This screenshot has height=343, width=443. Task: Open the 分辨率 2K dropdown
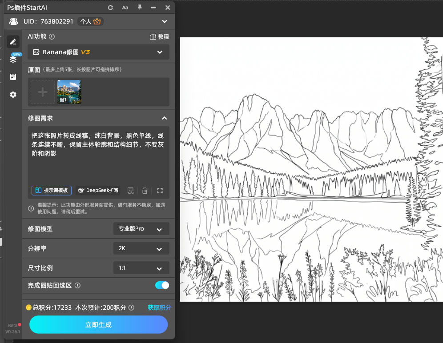141,248
